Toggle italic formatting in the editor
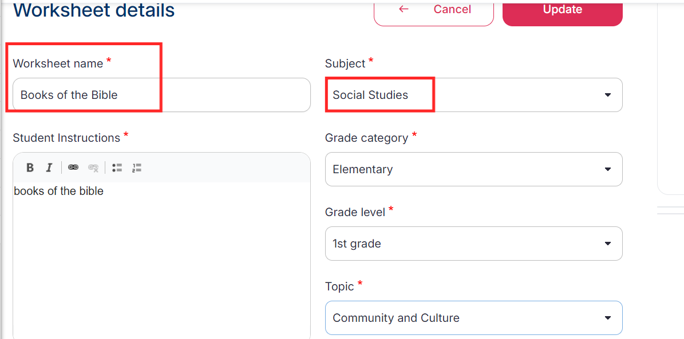684x339 pixels. pos(49,167)
